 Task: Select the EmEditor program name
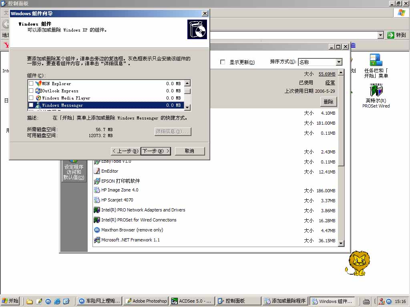click(110, 171)
